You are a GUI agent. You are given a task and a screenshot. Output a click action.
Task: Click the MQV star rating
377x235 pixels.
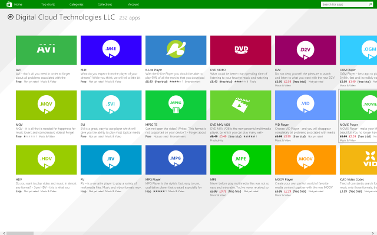point(29,136)
